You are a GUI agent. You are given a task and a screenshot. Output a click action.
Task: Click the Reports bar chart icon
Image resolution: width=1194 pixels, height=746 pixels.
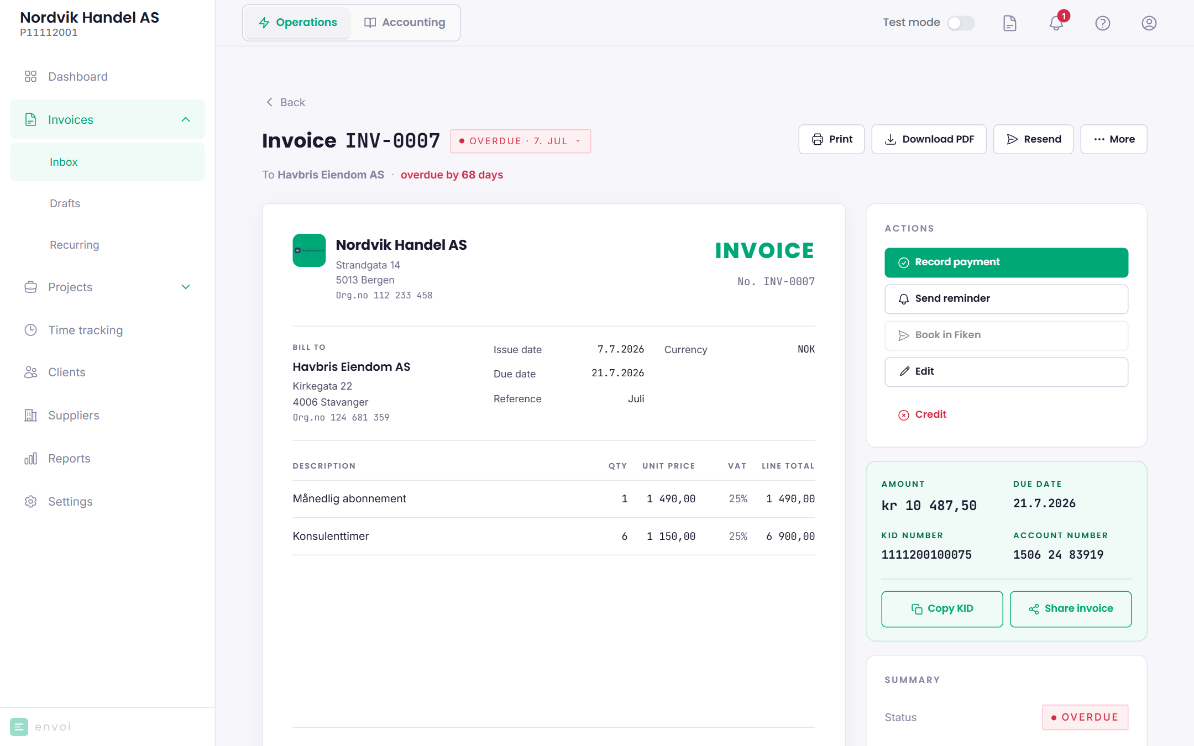(31, 458)
